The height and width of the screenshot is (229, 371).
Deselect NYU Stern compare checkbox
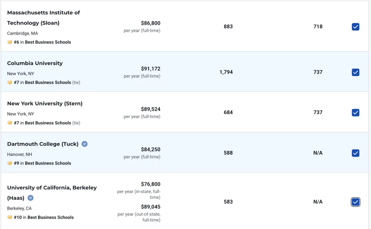(x=356, y=112)
